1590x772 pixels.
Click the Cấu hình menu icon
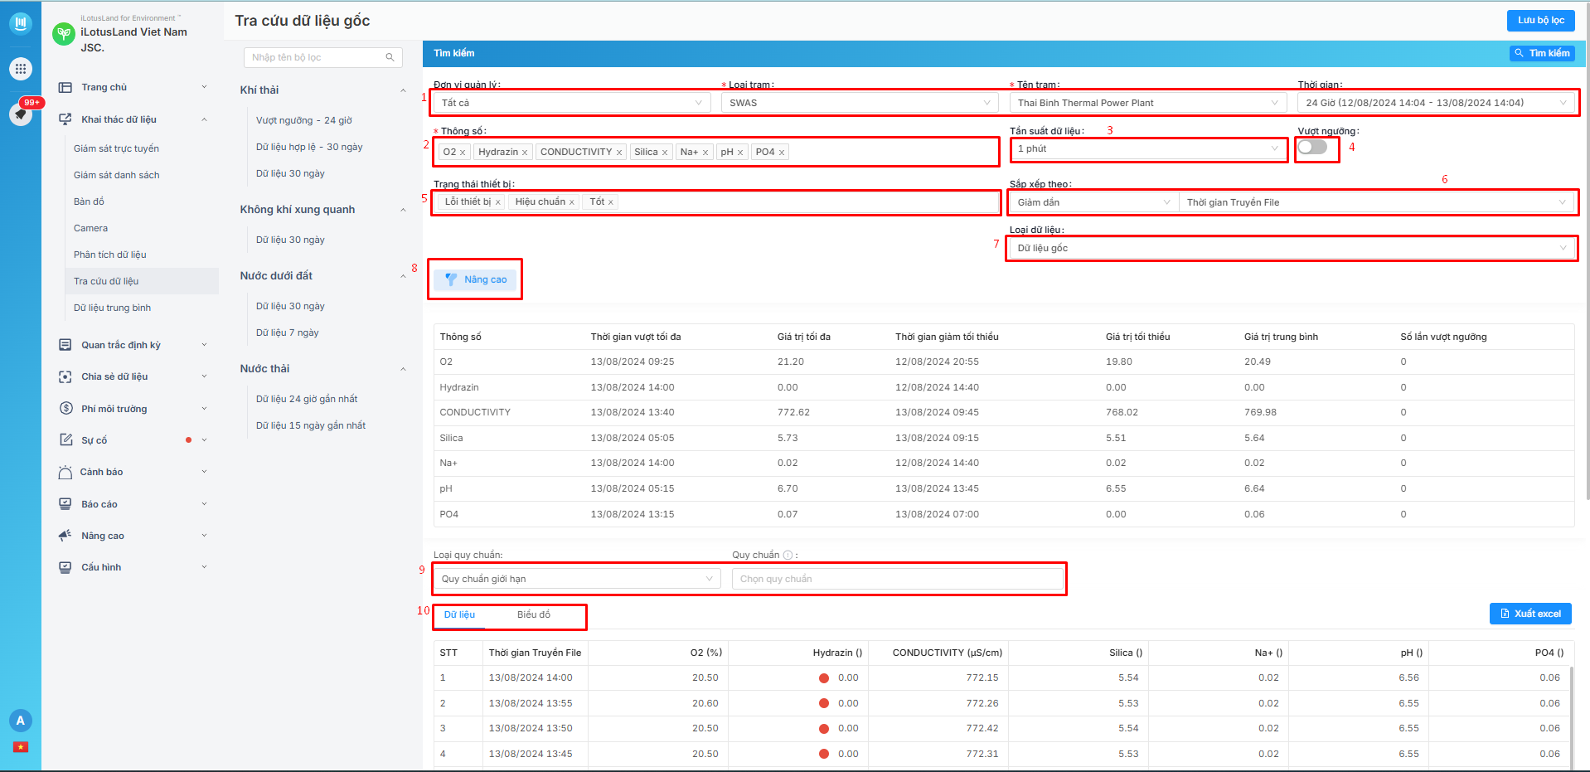point(65,567)
